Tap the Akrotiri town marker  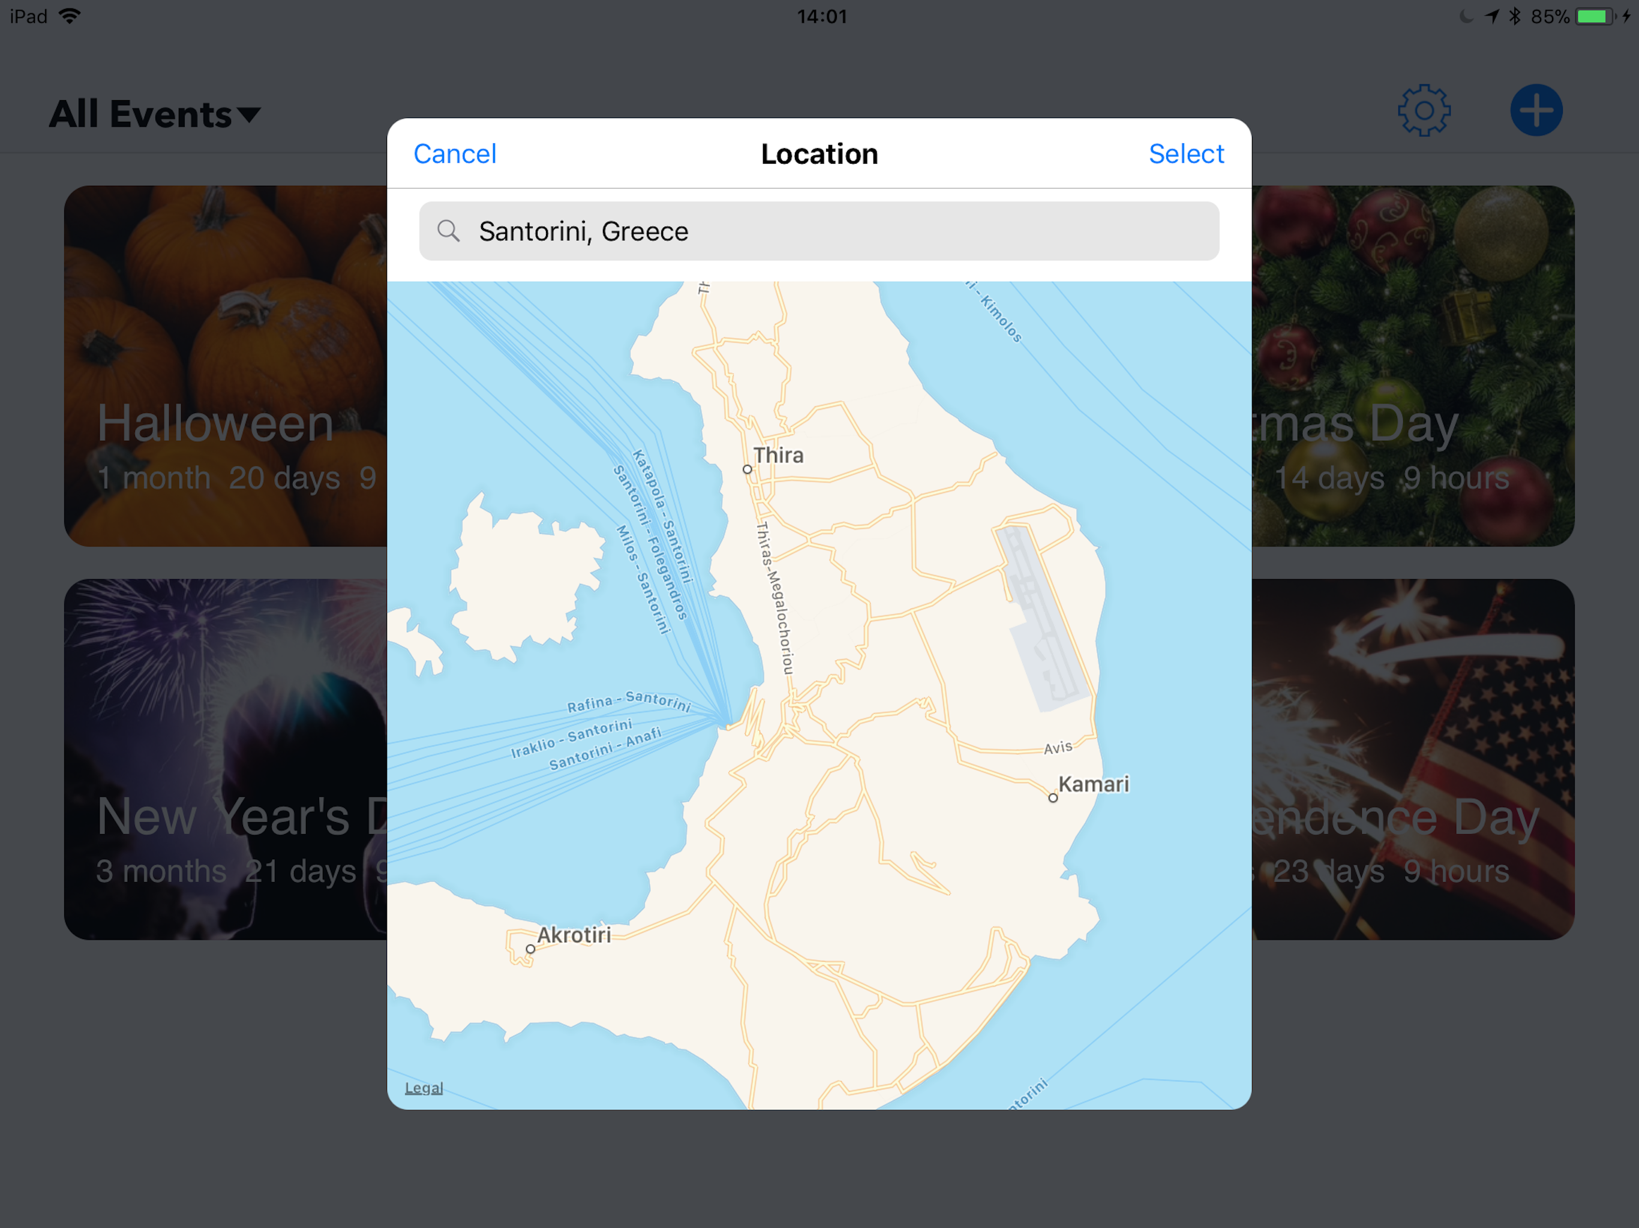tap(530, 950)
